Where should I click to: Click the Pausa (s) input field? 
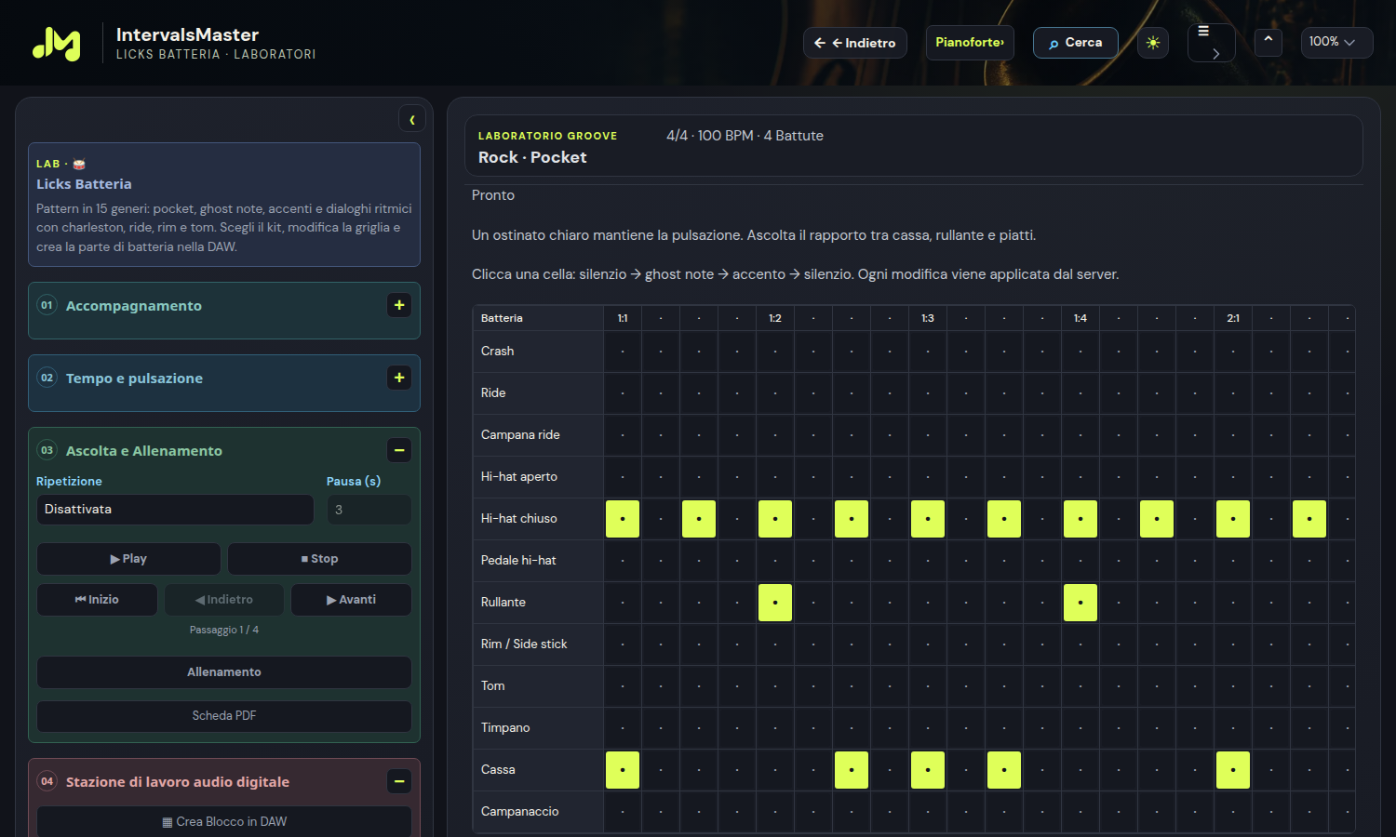(x=369, y=510)
